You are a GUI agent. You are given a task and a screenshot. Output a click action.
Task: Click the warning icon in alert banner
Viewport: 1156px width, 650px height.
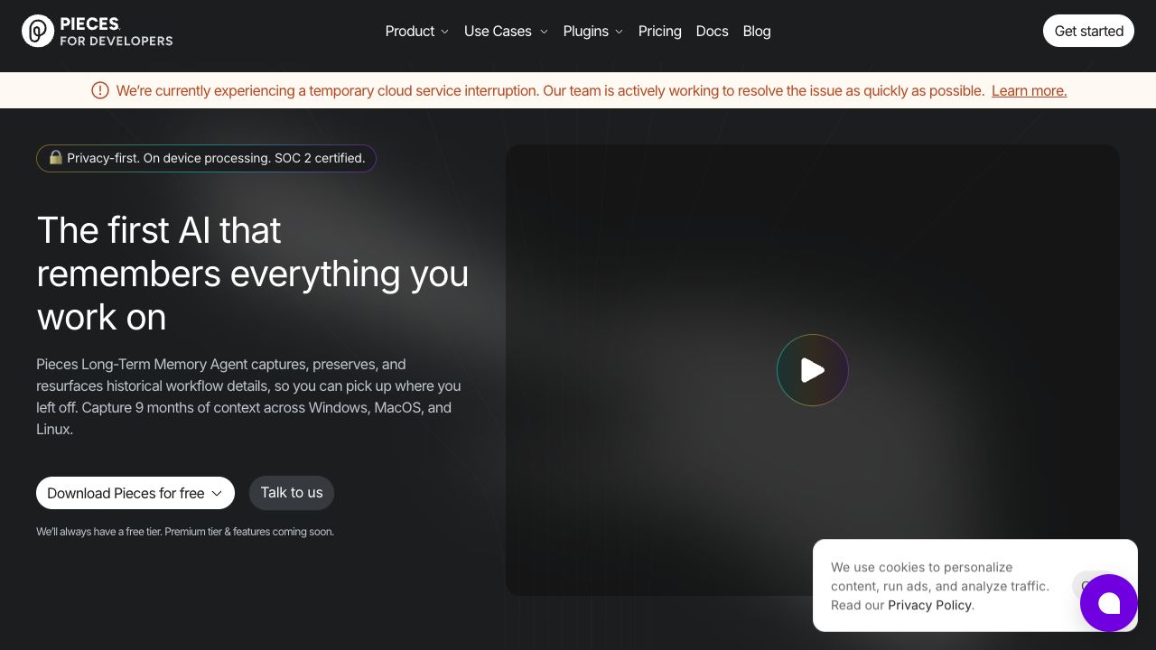(x=100, y=90)
